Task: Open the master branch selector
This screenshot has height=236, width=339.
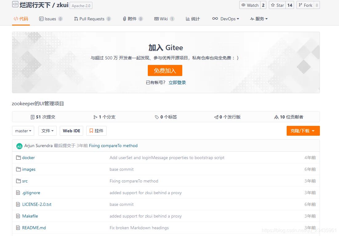Action: 23,131
